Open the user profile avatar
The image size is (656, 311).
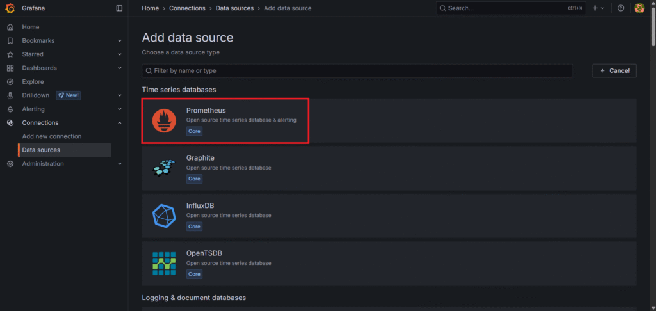click(639, 8)
